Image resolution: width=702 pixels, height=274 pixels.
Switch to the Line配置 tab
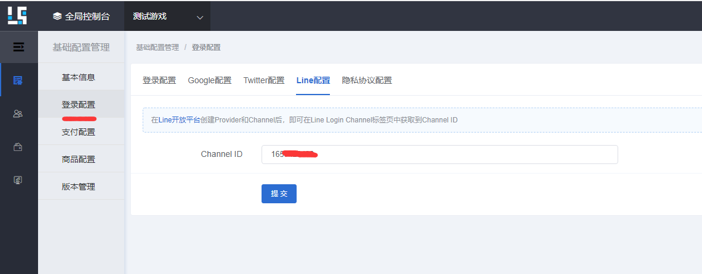(x=313, y=81)
